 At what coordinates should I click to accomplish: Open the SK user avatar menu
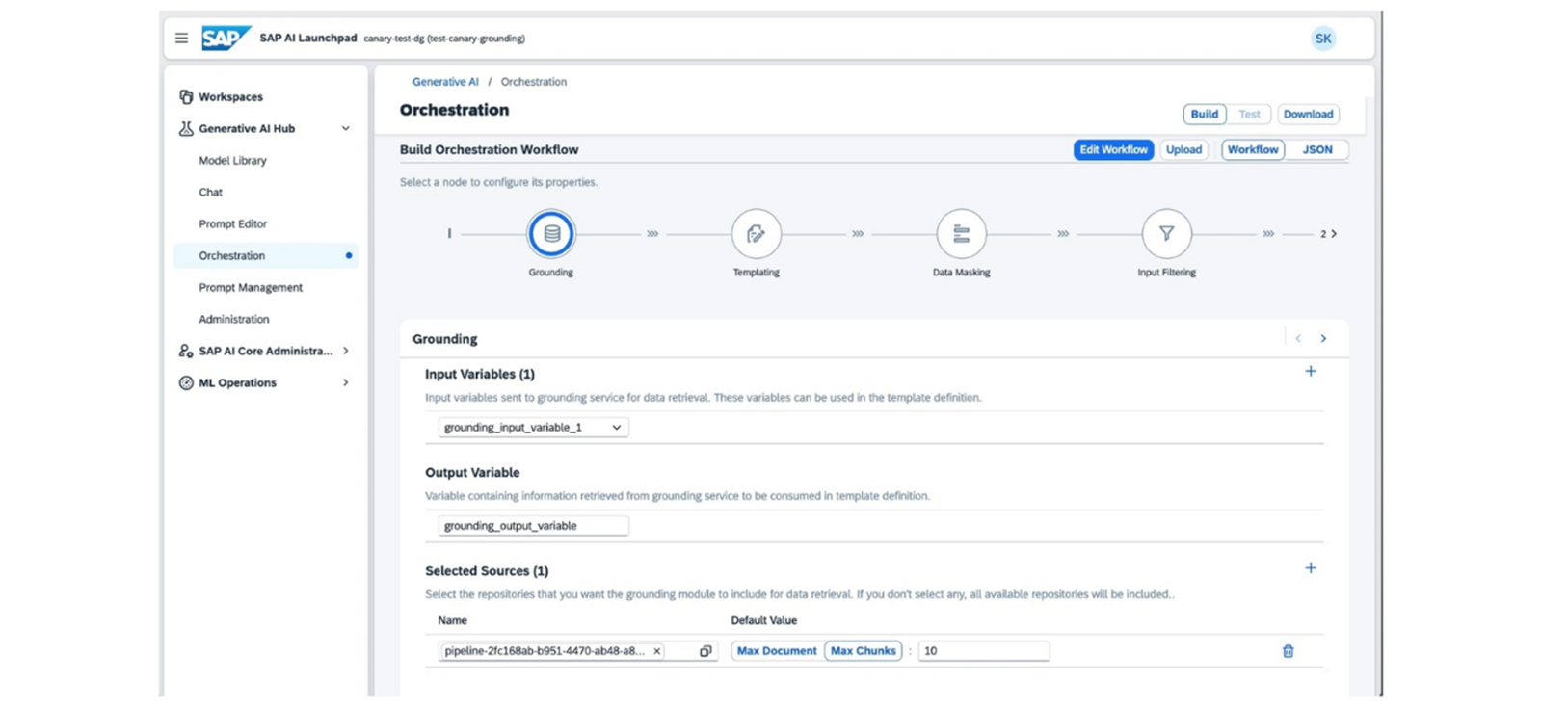[1323, 39]
